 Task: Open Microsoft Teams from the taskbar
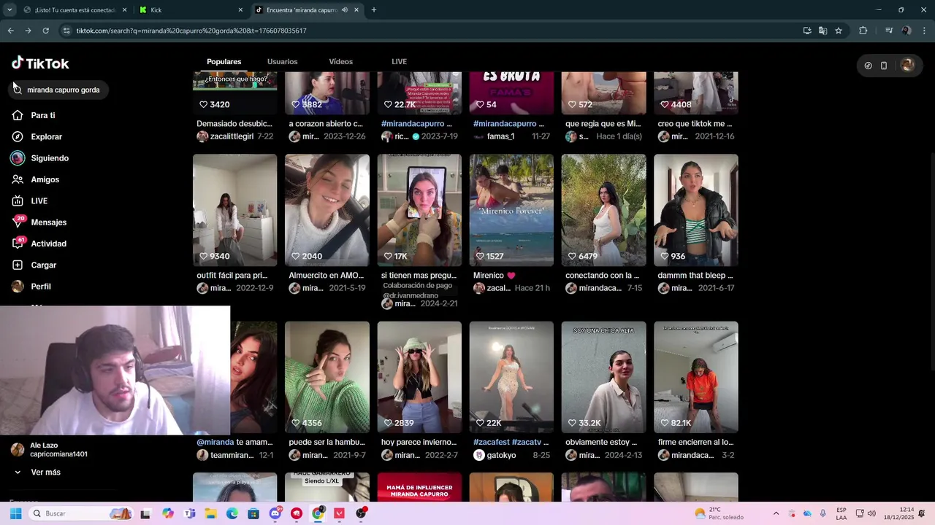[x=190, y=513]
